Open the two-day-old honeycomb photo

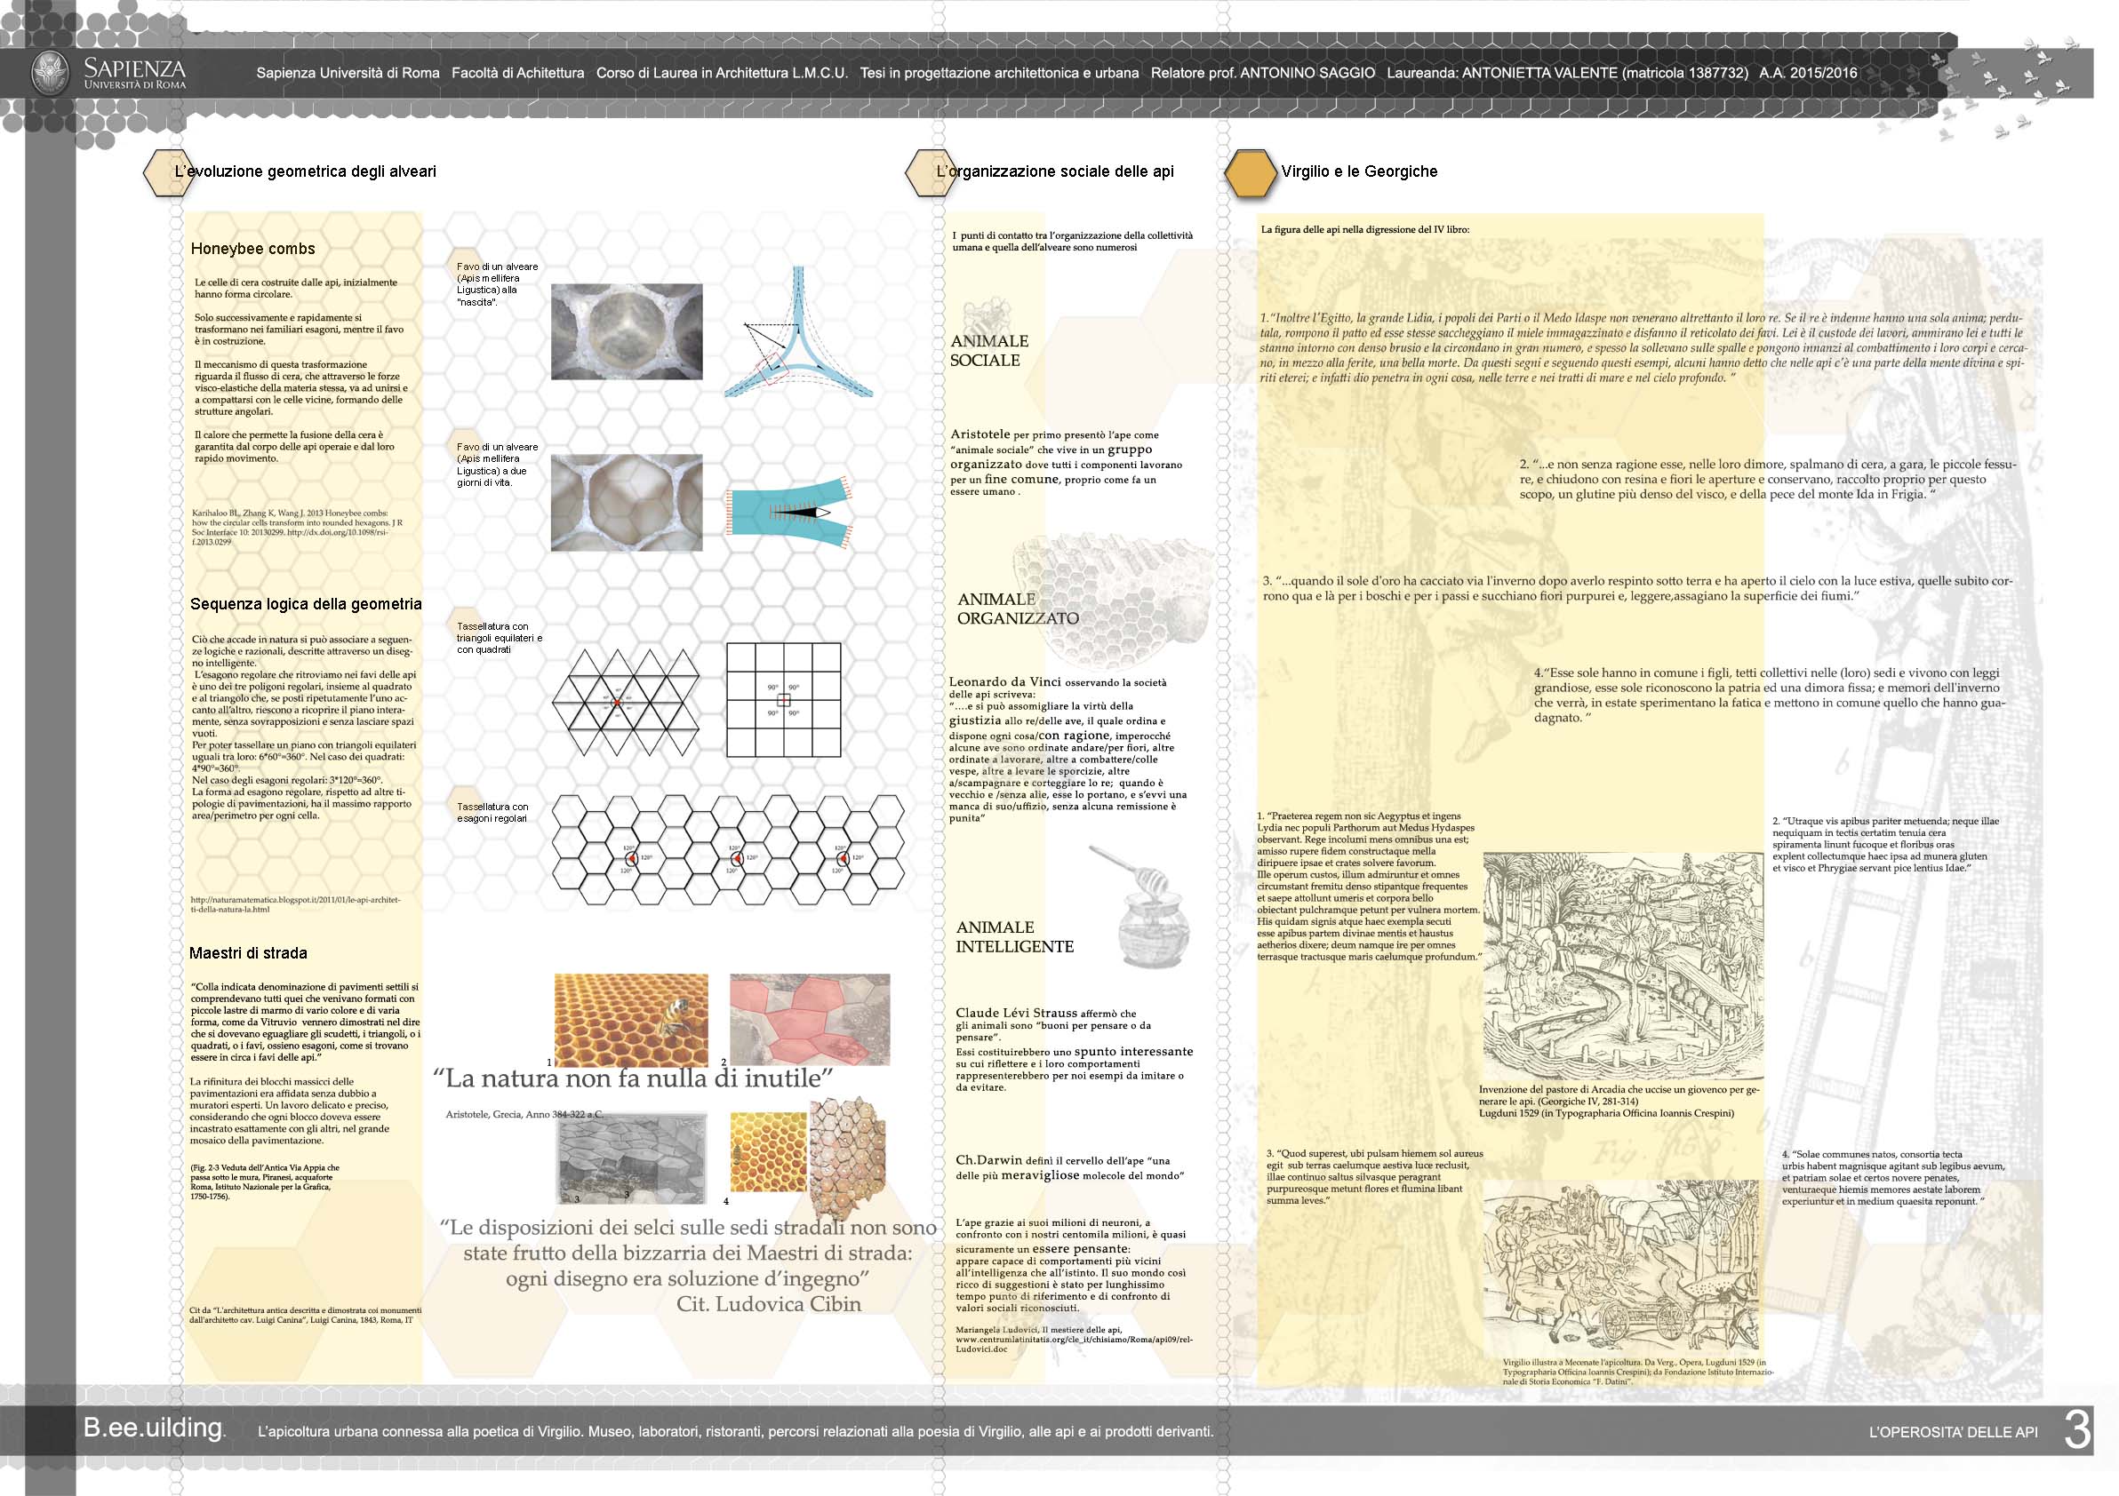(627, 503)
